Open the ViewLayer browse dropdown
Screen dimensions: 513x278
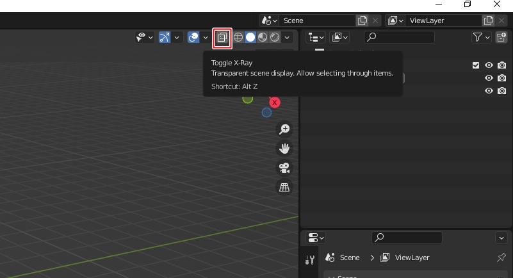[x=396, y=20]
